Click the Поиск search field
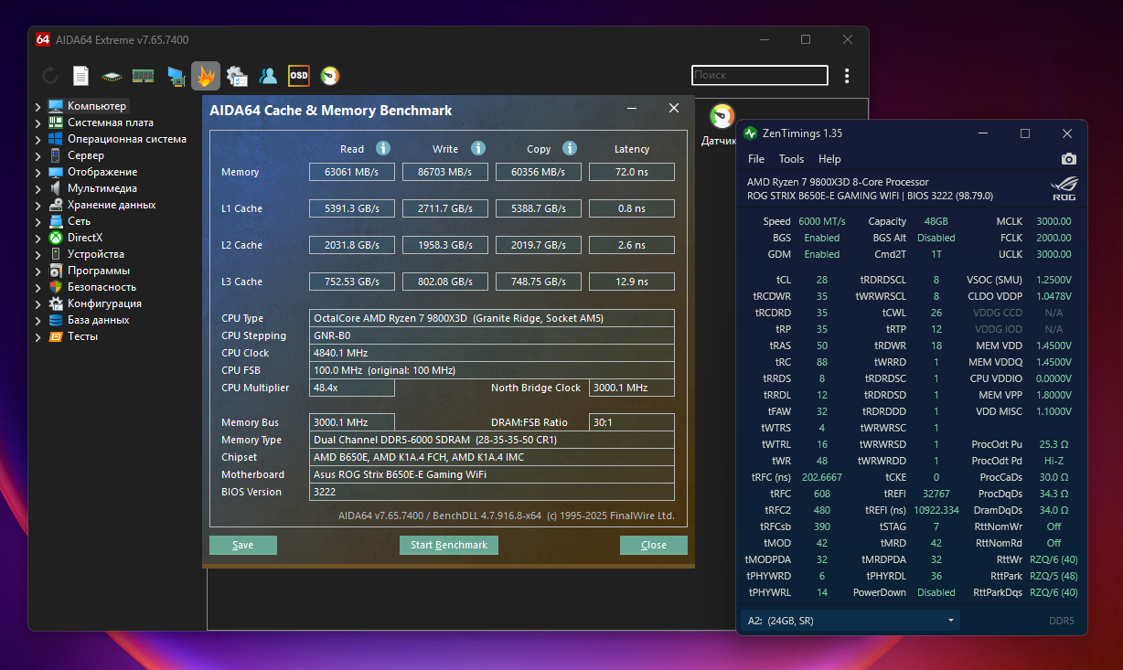The height and width of the screenshot is (670, 1123). [759, 75]
